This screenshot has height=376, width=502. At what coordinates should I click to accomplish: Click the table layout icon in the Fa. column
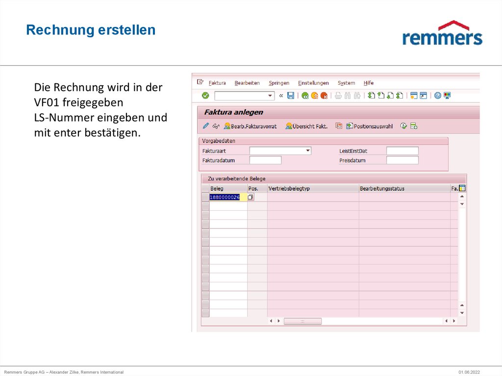coord(462,188)
